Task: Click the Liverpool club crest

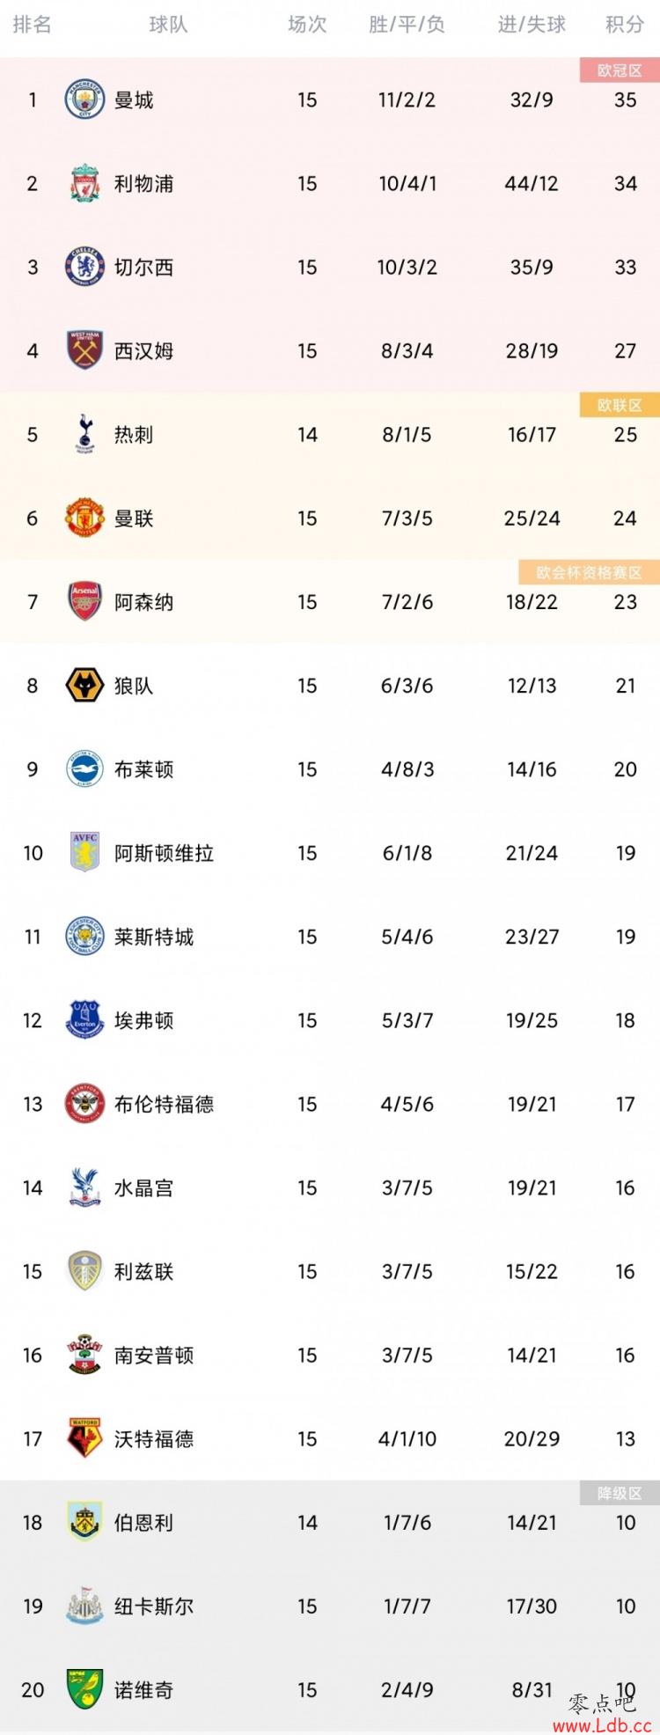Action: click(x=85, y=183)
